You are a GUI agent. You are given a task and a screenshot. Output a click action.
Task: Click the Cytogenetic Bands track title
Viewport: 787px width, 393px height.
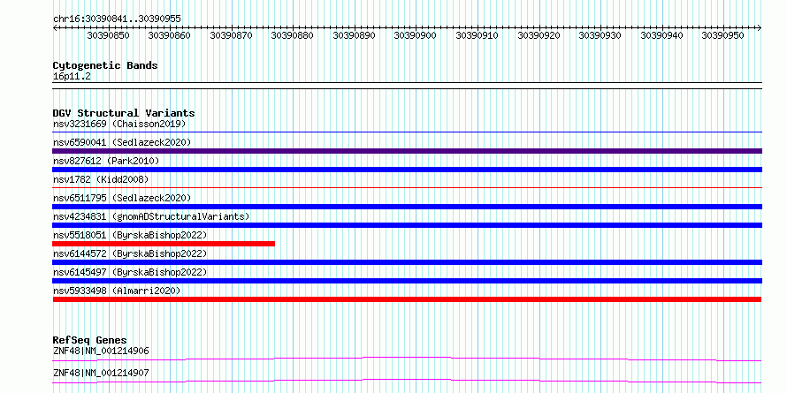pyautogui.click(x=105, y=65)
